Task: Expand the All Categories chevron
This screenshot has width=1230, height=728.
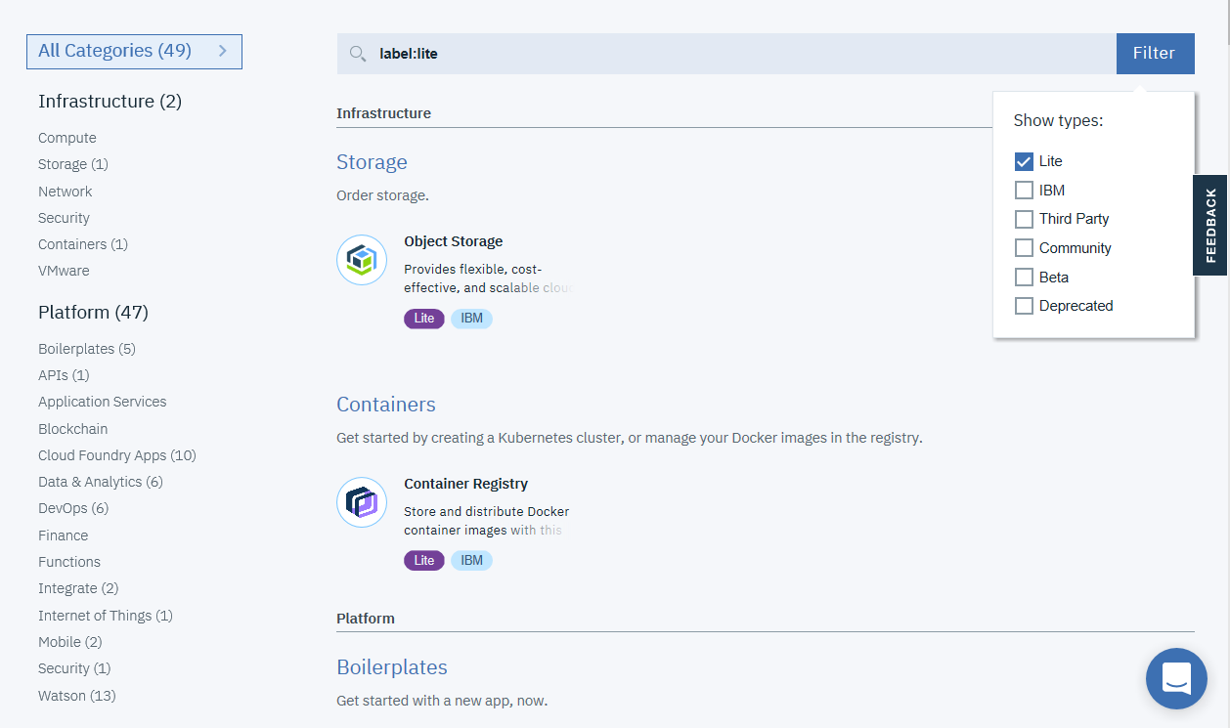Action: click(223, 51)
